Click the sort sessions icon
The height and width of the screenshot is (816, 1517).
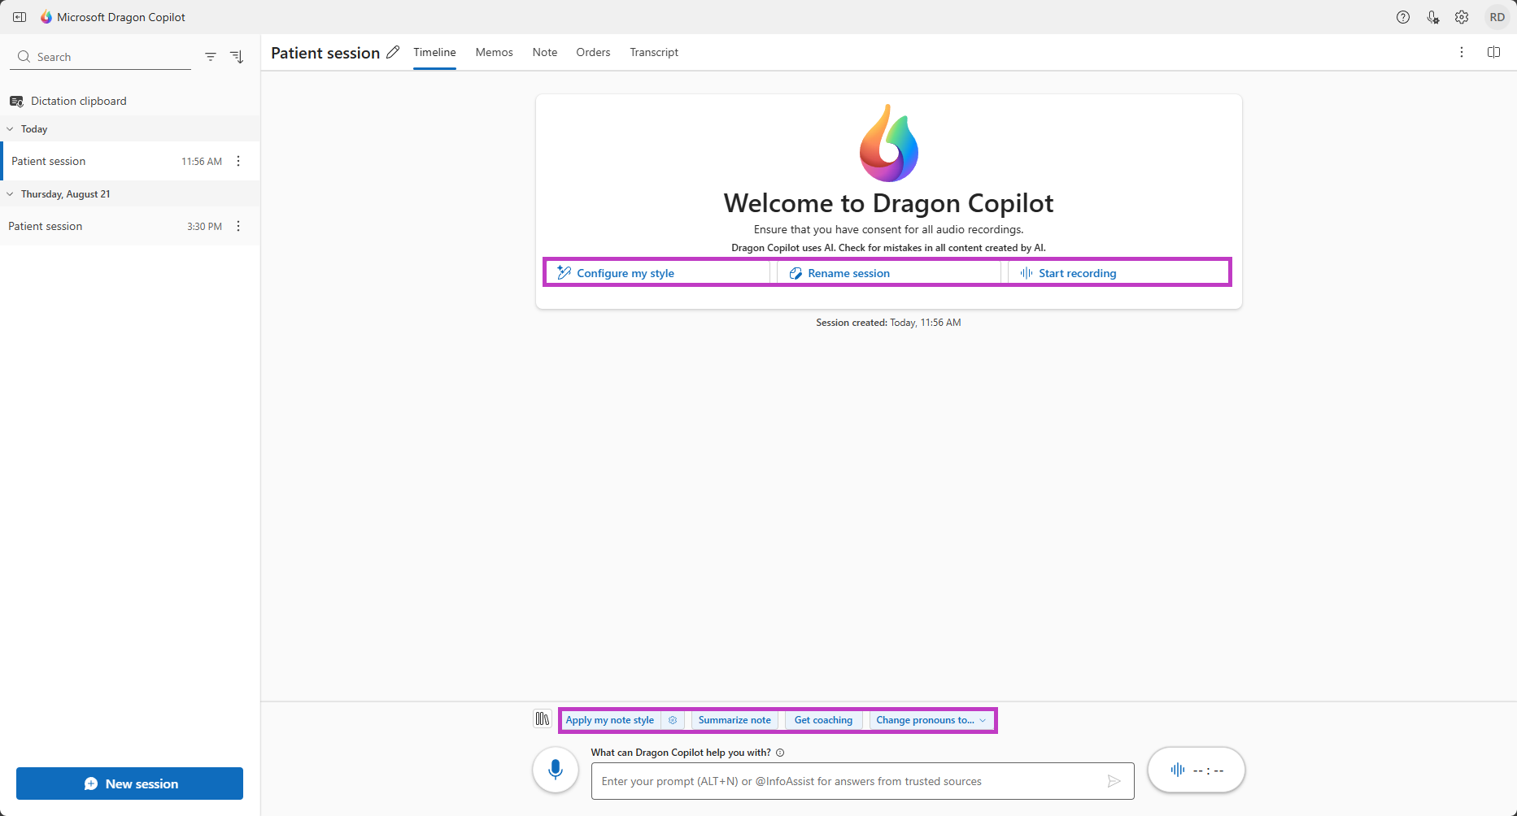click(x=237, y=57)
